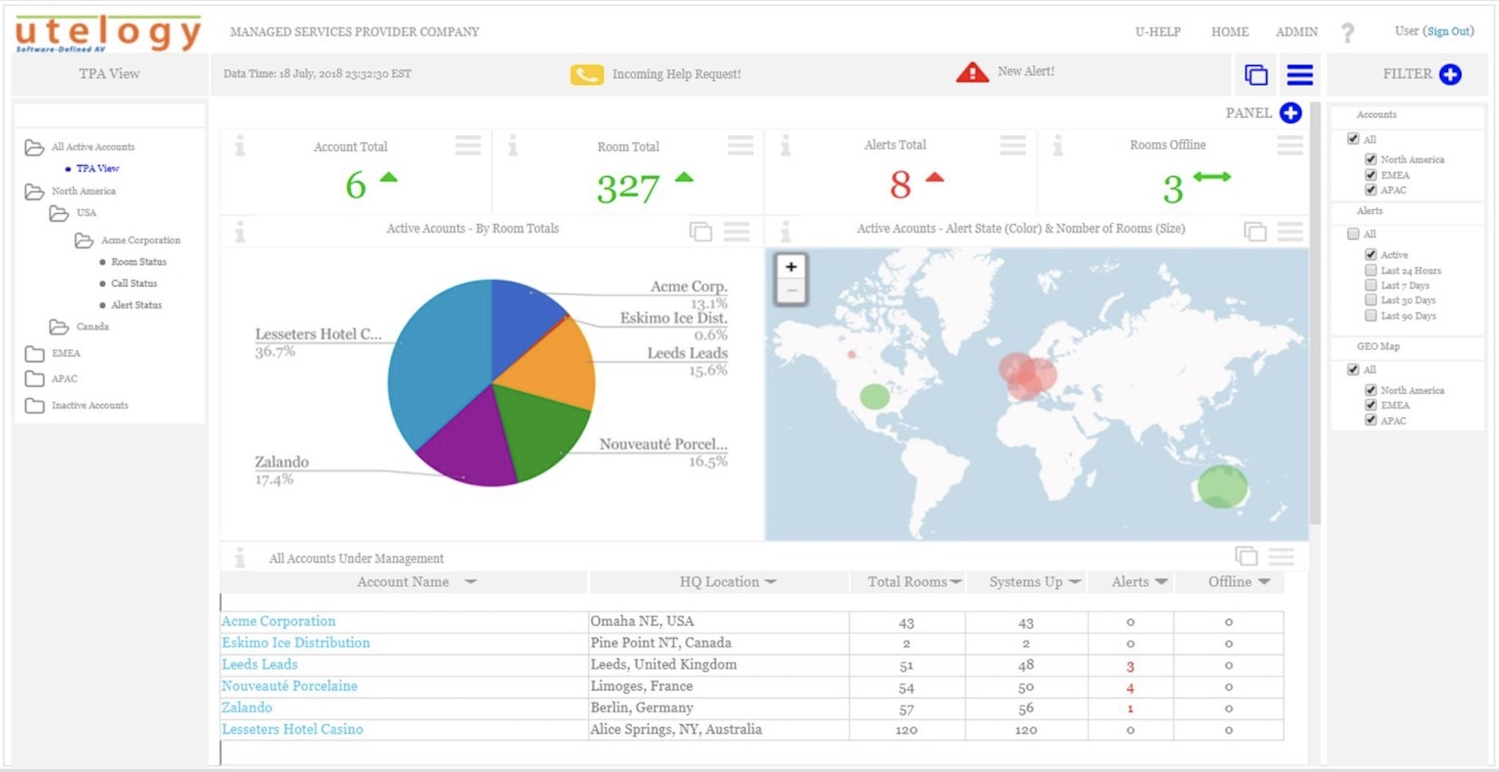Uncheck North America under Accounts filter

point(1370,159)
